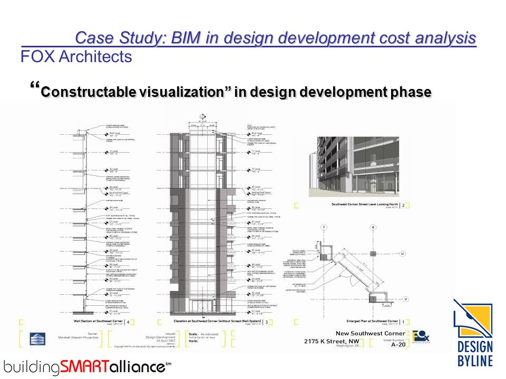Click the buildingSMARTalliance logo
The width and height of the screenshot is (506, 379).
[87, 366]
